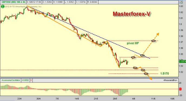Click the upward dashed orange arrow head
This screenshot has width=186, height=101.
click(158, 34)
